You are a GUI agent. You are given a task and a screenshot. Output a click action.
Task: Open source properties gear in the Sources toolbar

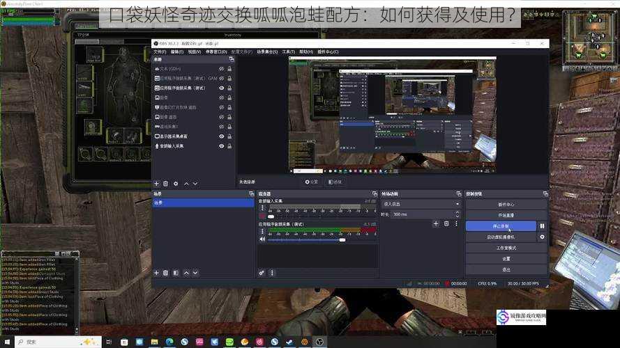(176, 184)
